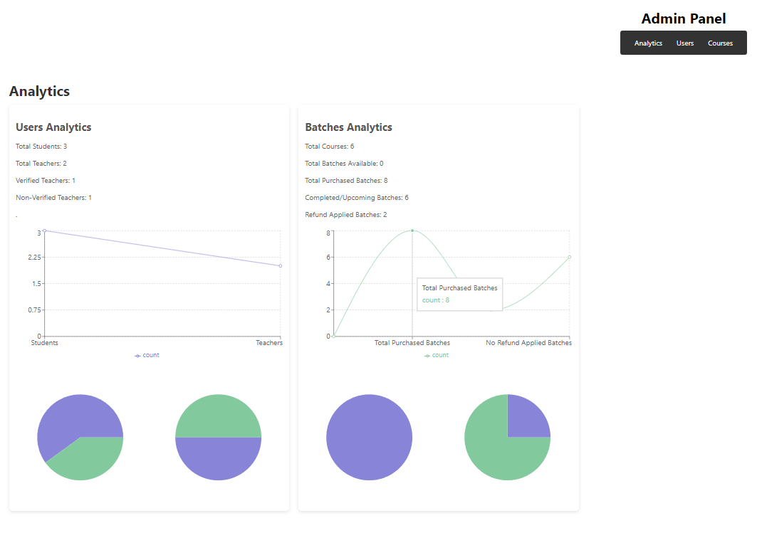Screen dimensions: 757x545
Task: Click the No Refund Applied Batches data point
Action: point(569,257)
